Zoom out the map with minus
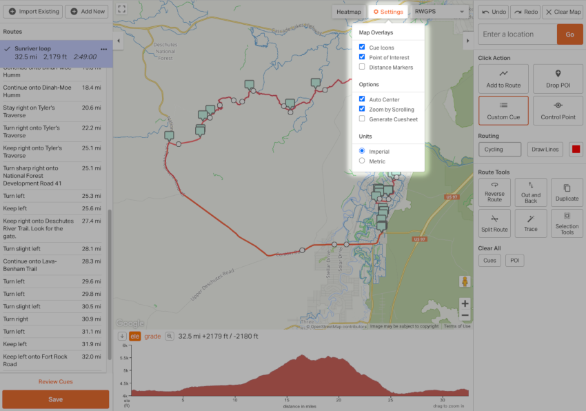This screenshot has height=411, width=586. (x=465, y=315)
